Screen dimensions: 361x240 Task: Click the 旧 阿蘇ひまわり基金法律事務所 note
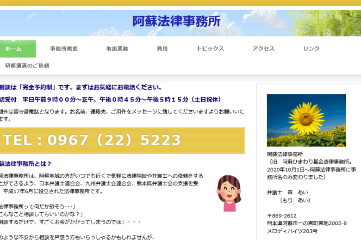tap(311, 162)
